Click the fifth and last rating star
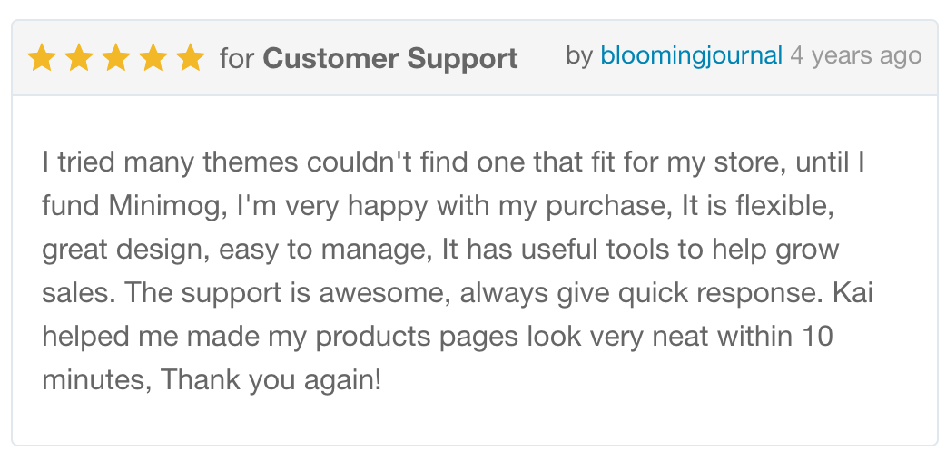The width and height of the screenshot is (946, 461). point(190,59)
